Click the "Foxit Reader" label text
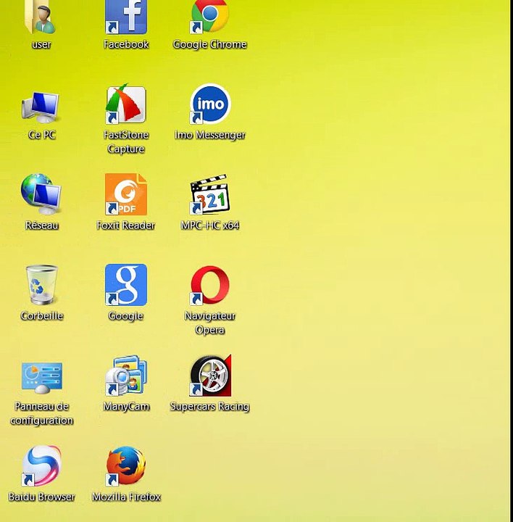The width and height of the screenshot is (513, 522). coord(126,225)
